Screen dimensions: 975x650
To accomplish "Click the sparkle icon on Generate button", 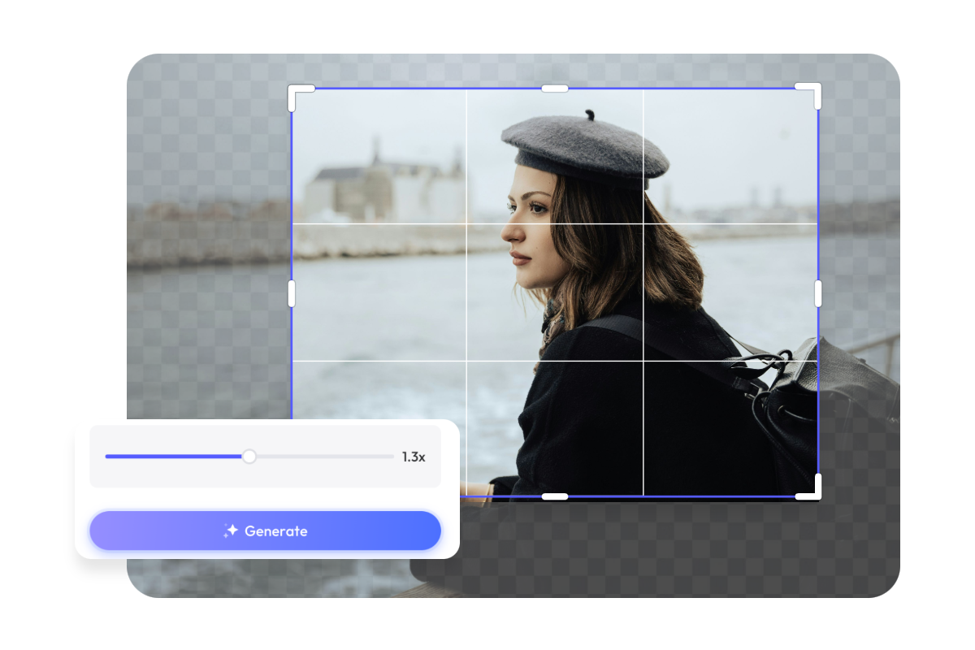I will click(232, 531).
